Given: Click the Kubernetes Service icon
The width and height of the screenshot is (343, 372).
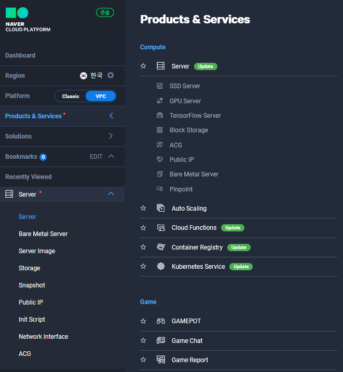Looking at the screenshot, I should [161, 267].
